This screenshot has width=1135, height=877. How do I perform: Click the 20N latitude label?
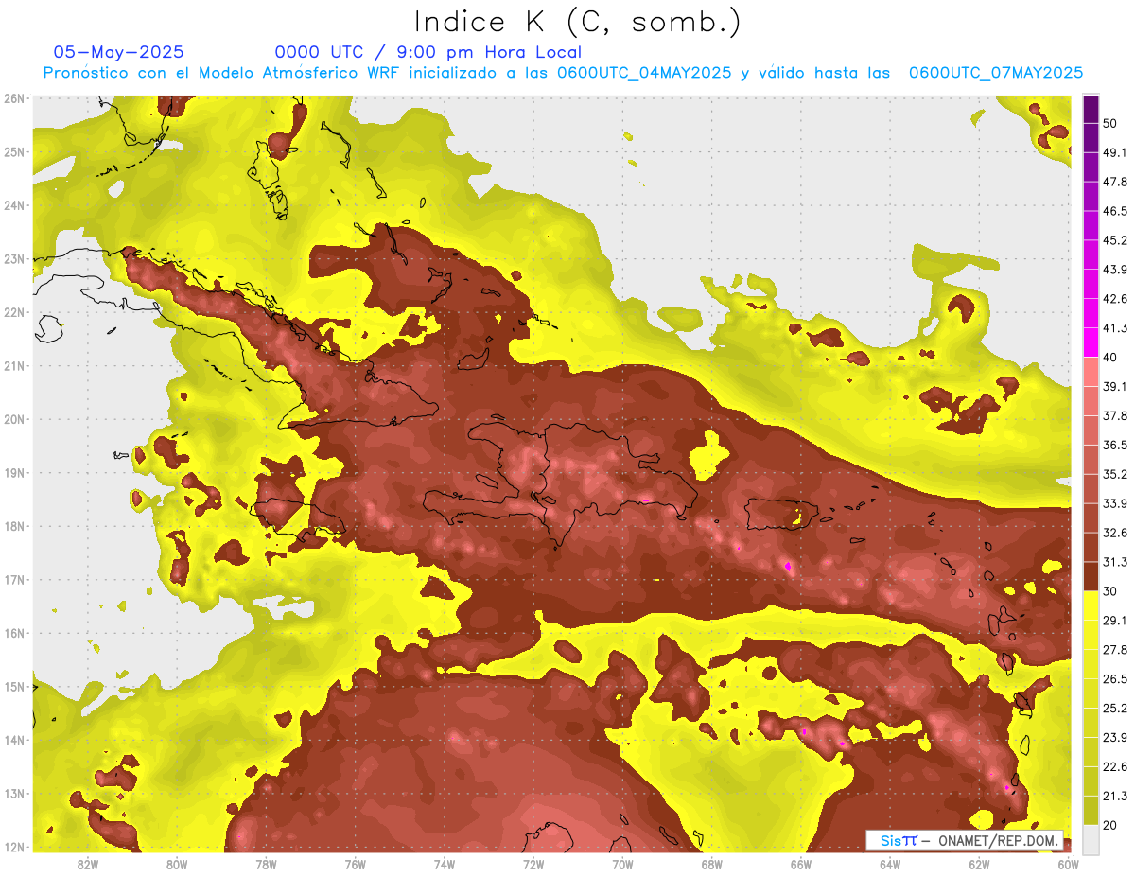click(x=14, y=419)
